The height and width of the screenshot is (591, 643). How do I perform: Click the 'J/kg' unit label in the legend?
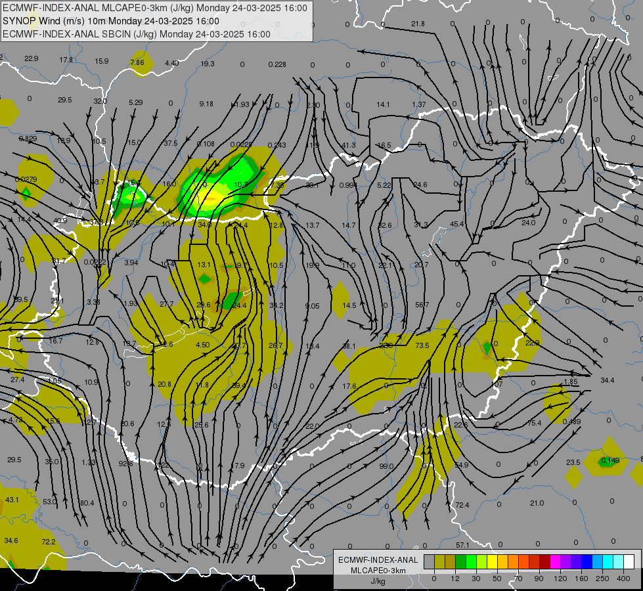378,581
